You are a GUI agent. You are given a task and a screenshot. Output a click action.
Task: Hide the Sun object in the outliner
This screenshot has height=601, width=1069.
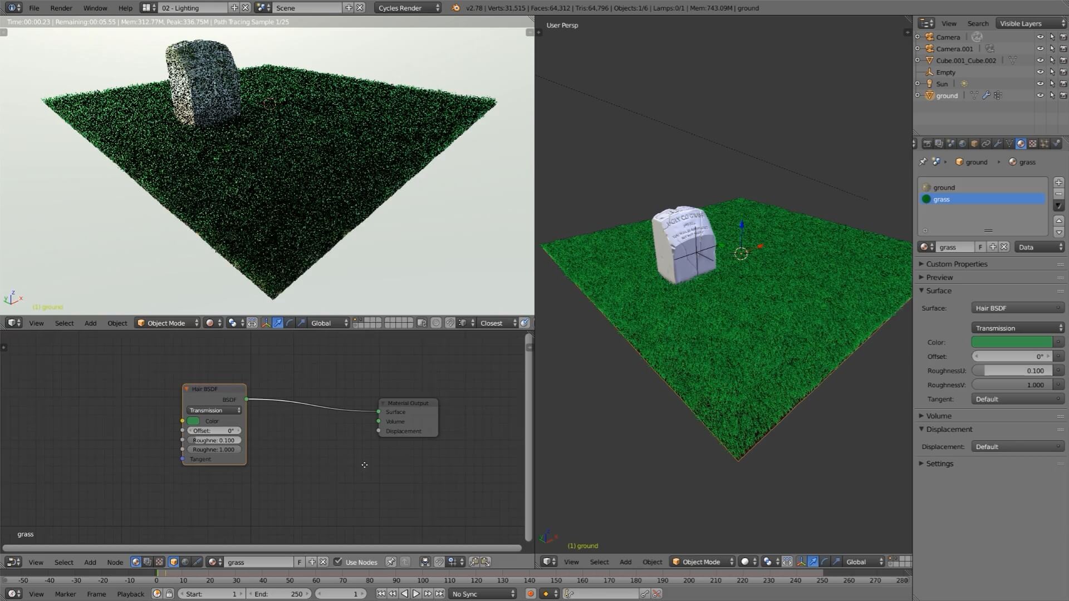click(x=1039, y=83)
